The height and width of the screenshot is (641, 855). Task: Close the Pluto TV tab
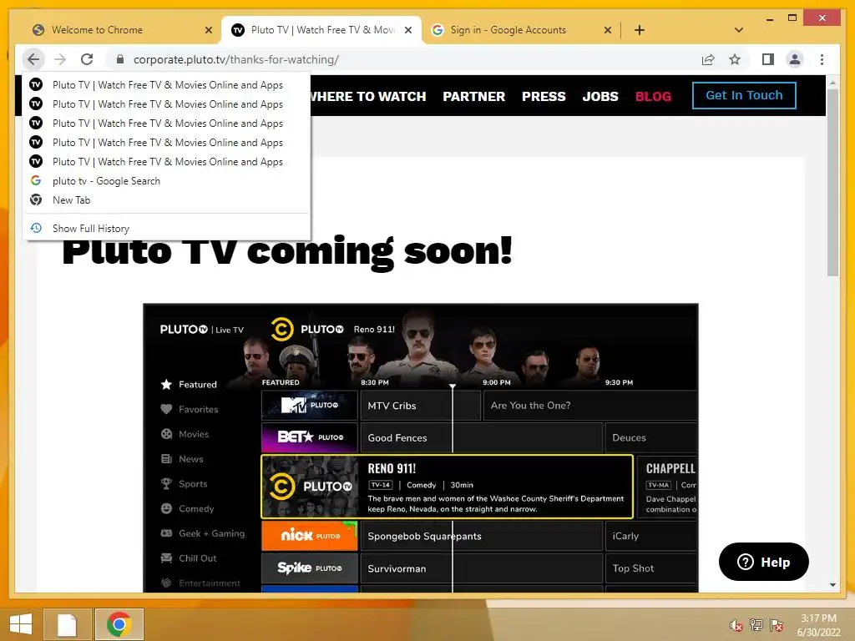[x=407, y=30]
